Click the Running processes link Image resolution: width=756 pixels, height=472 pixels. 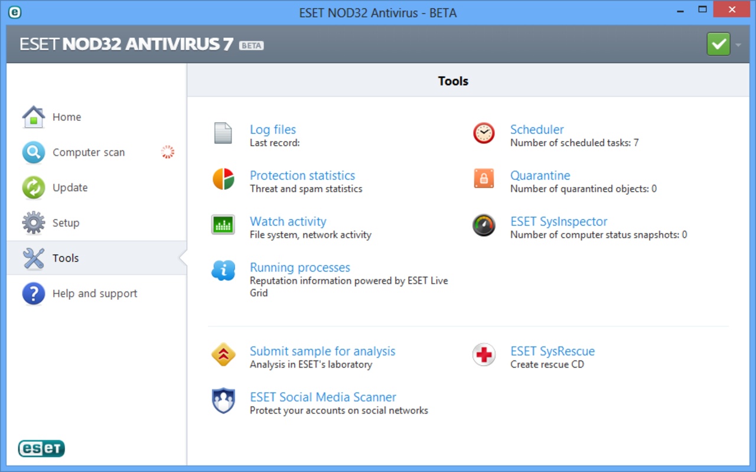coord(299,267)
